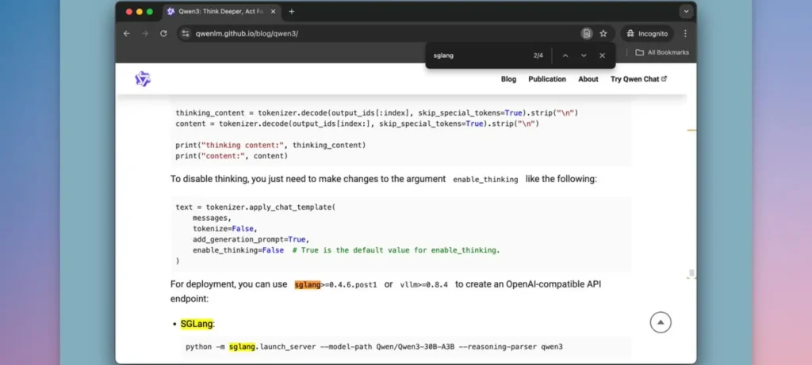
Task: Close the Qwen3 tab
Action: [273, 11]
